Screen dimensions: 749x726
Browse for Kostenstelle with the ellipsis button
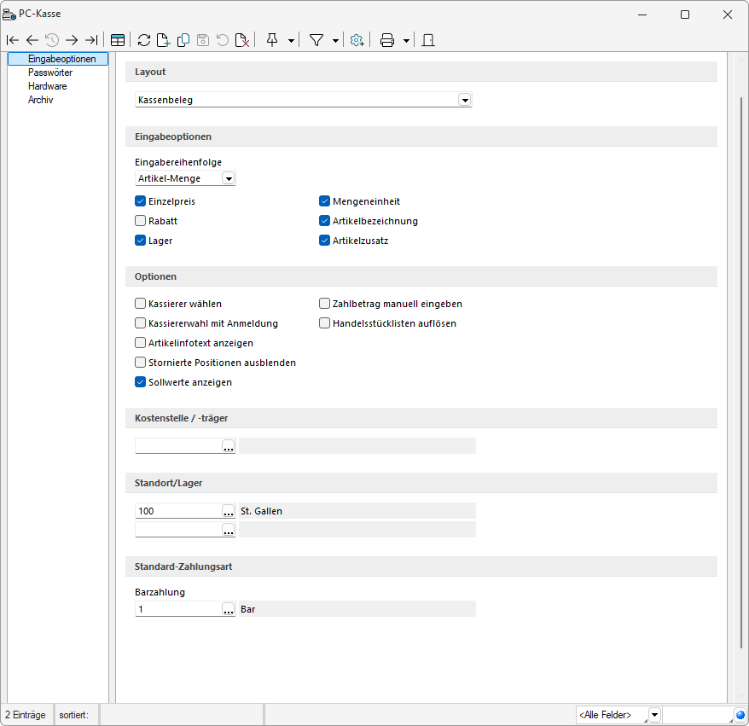click(228, 446)
